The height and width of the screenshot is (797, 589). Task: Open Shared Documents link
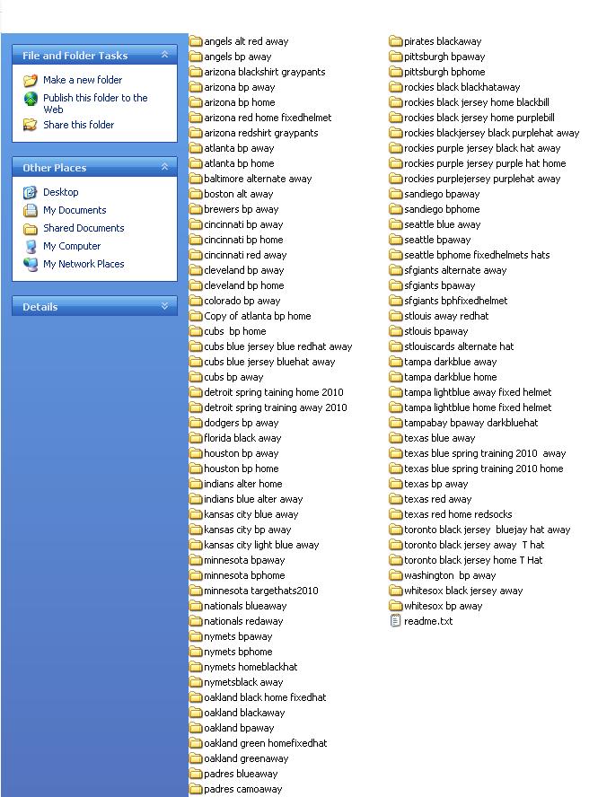84,228
